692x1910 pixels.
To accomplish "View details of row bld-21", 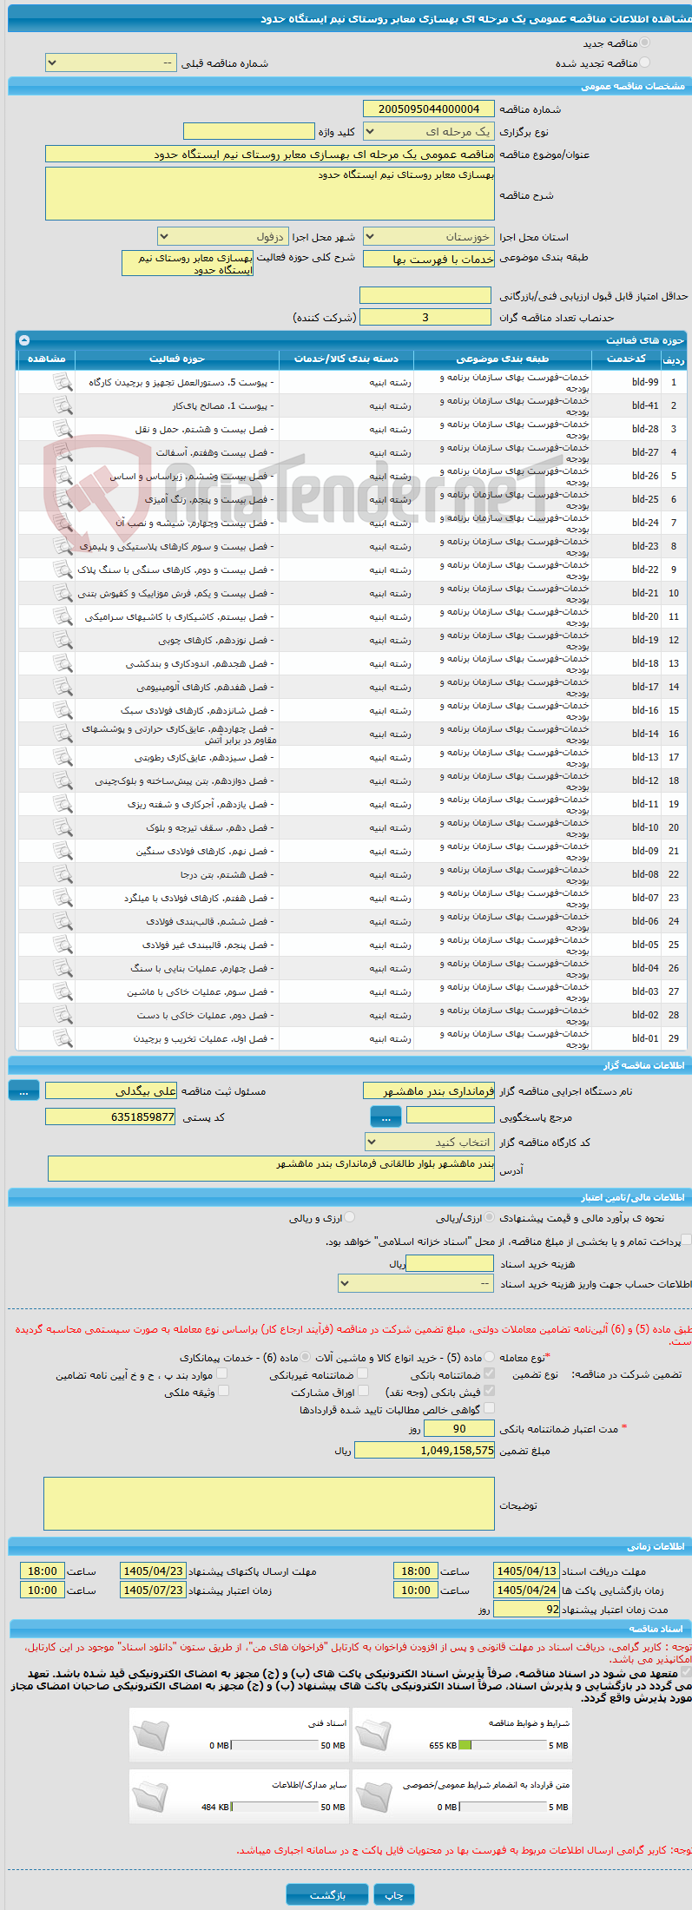I will click(63, 593).
